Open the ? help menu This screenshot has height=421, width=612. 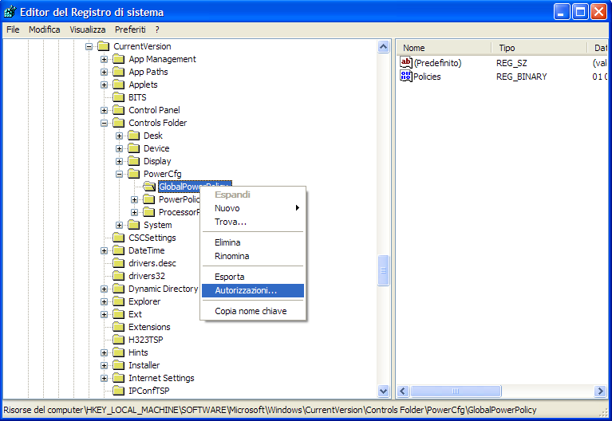click(157, 30)
